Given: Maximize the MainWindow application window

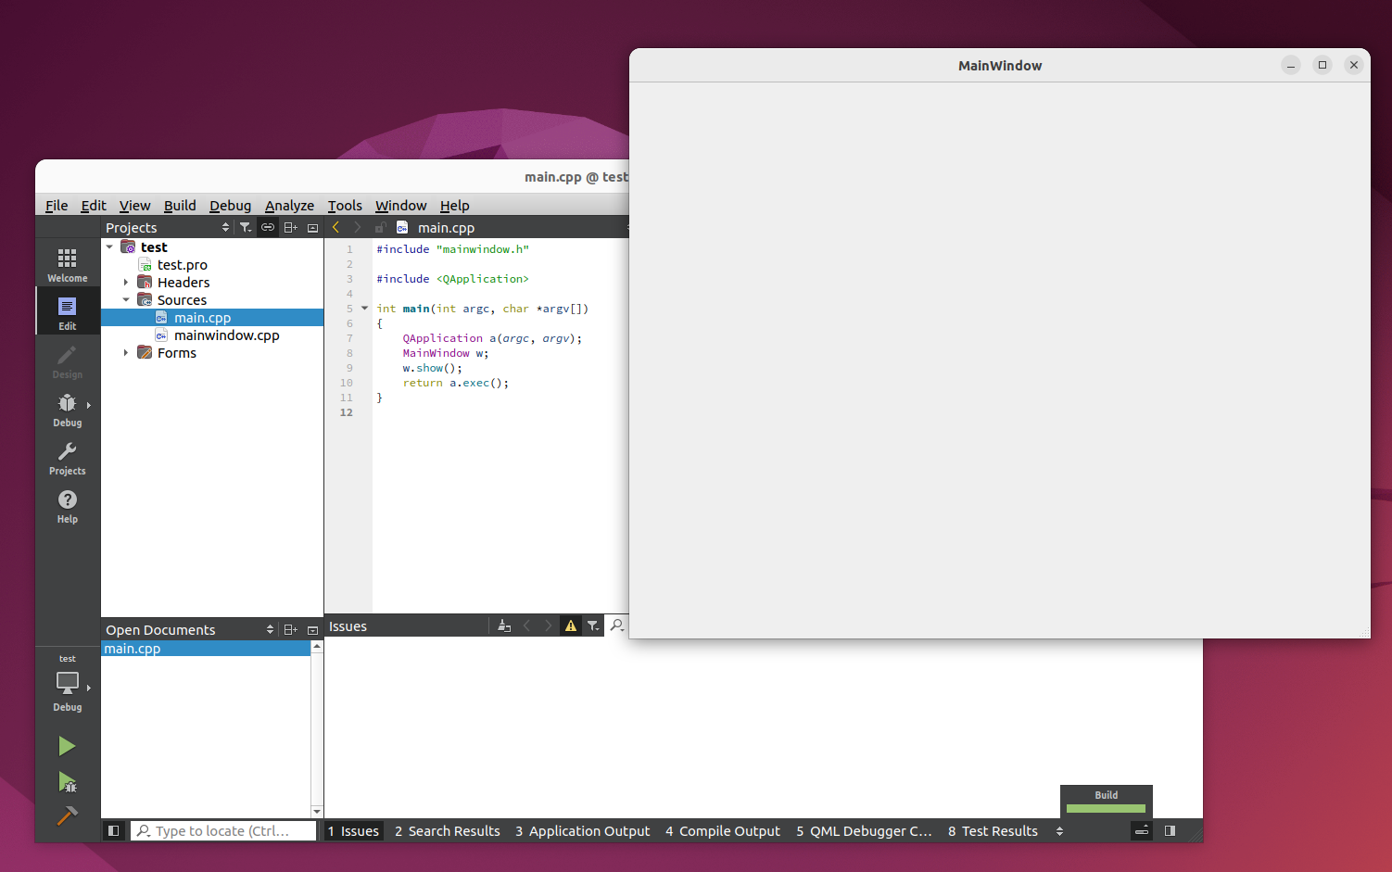Looking at the screenshot, I should [1322, 65].
